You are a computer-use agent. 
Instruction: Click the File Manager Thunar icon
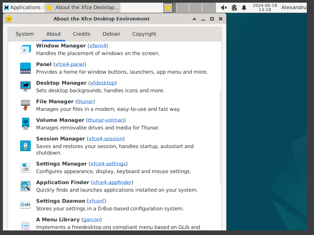[x=25, y=105]
